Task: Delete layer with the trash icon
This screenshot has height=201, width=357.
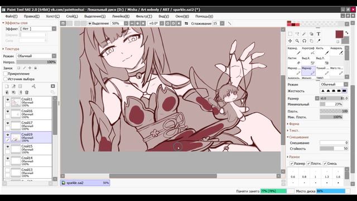Action: point(27,92)
